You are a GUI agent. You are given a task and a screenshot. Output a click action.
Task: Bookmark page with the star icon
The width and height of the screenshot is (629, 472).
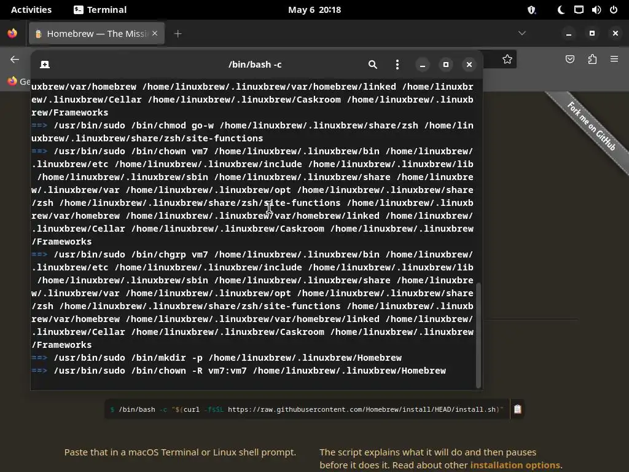click(507, 60)
